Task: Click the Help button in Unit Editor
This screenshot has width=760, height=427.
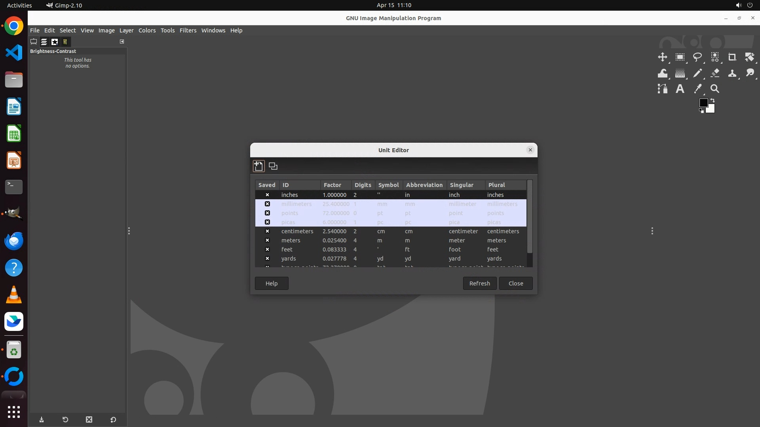Action: point(272,283)
